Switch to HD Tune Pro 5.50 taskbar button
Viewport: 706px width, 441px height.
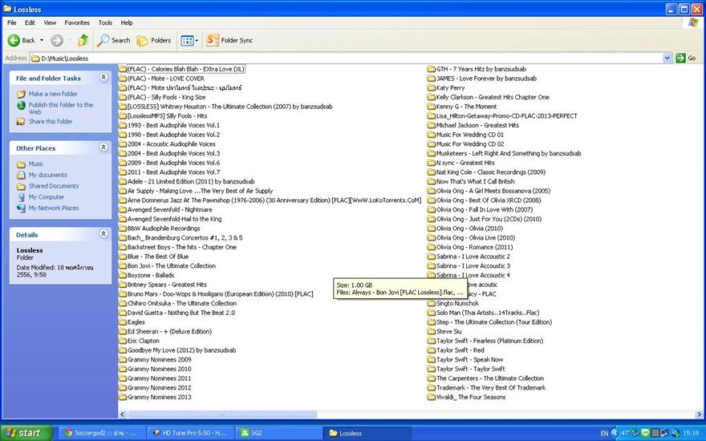pyautogui.click(x=190, y=433)
